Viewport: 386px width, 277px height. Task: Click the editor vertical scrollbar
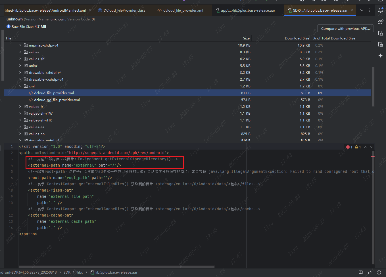pos(373,207)
